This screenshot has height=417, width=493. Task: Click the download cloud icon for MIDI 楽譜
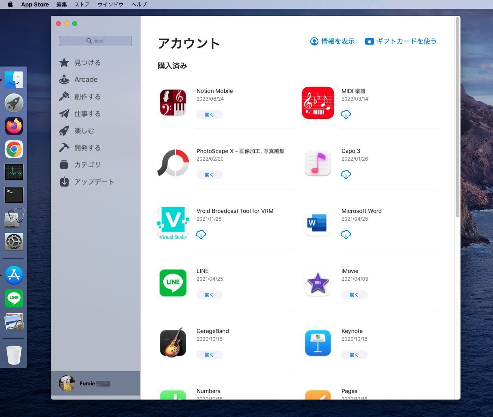(x=346, y=114)
